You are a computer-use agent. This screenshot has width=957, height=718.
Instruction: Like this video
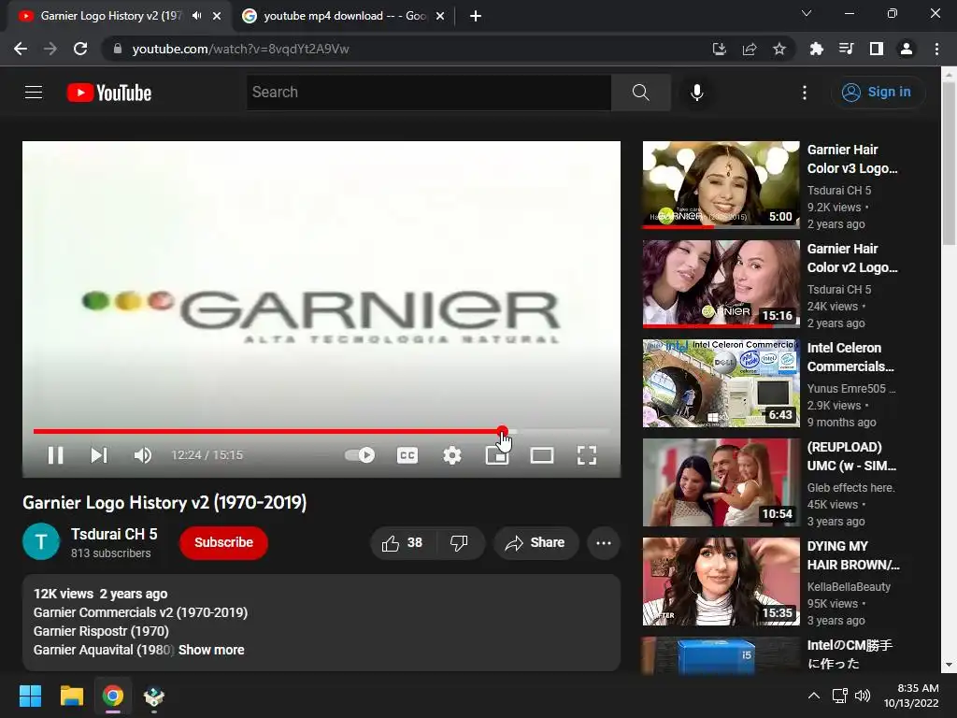403,543
